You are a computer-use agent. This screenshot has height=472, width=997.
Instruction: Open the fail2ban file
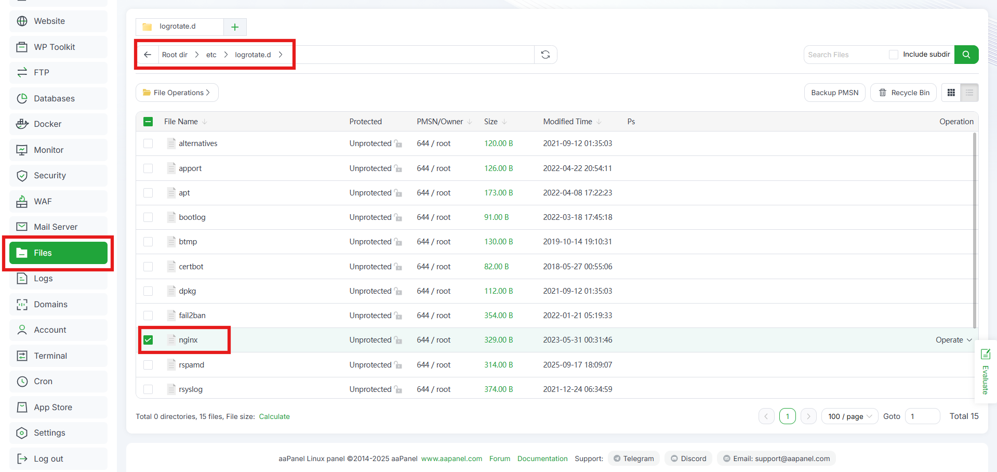click(192, 316)
